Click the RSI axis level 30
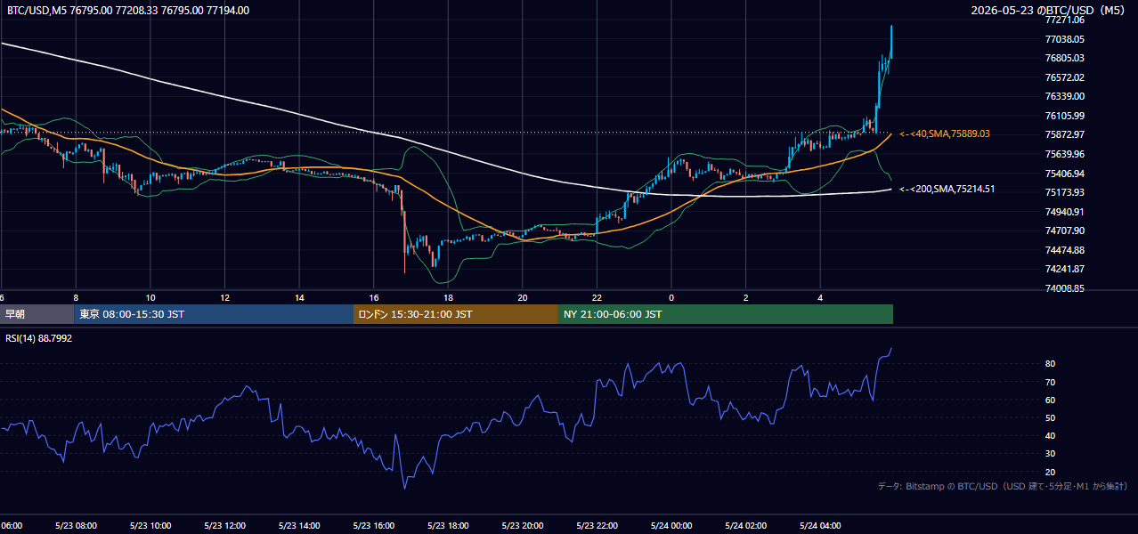The height and width of the screenshot is (534, 1138). 1051,454
